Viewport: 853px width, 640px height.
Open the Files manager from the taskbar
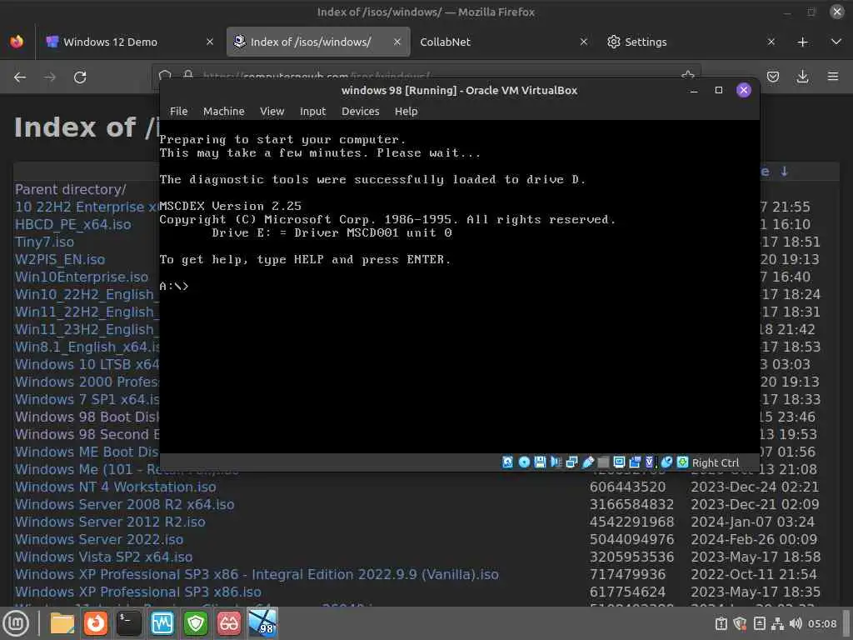tap(62, 623)
